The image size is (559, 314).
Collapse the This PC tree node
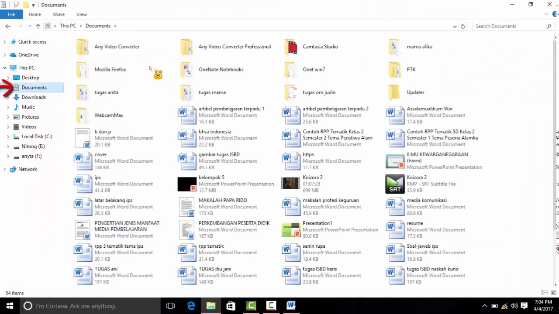click(5, 68)
